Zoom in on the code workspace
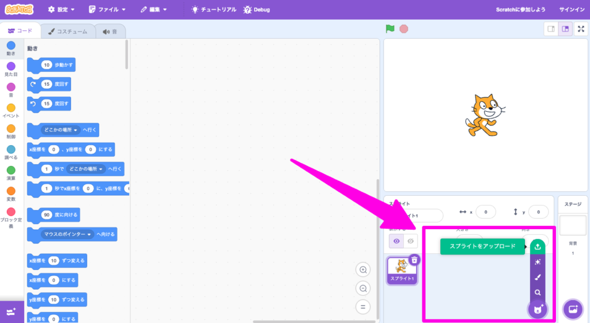This screenshot has height=323, width=590. click(x=363, y=270)
